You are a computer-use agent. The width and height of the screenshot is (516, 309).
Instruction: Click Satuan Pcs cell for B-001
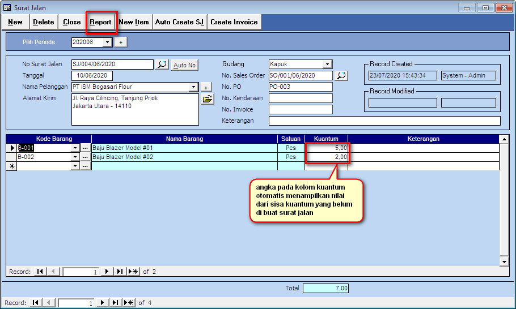(291, 148)
